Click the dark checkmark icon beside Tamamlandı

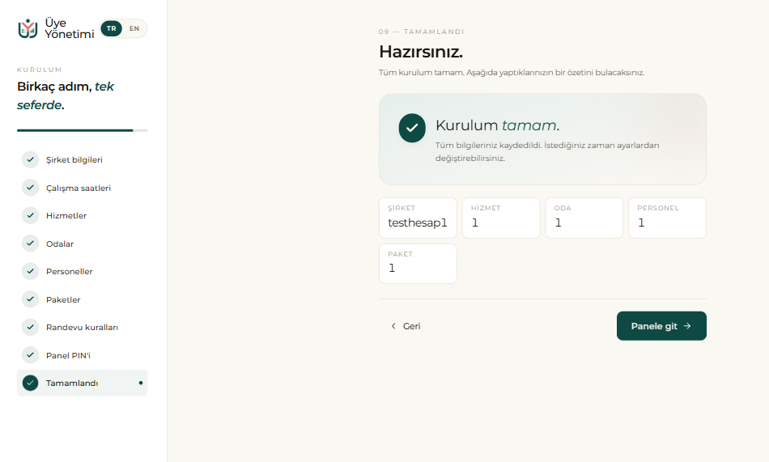pyautogui.click(x=31, y=383)
